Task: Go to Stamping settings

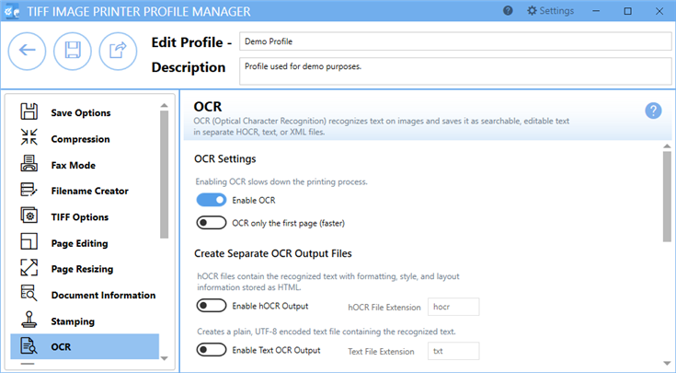Action: tap(85, 321)
